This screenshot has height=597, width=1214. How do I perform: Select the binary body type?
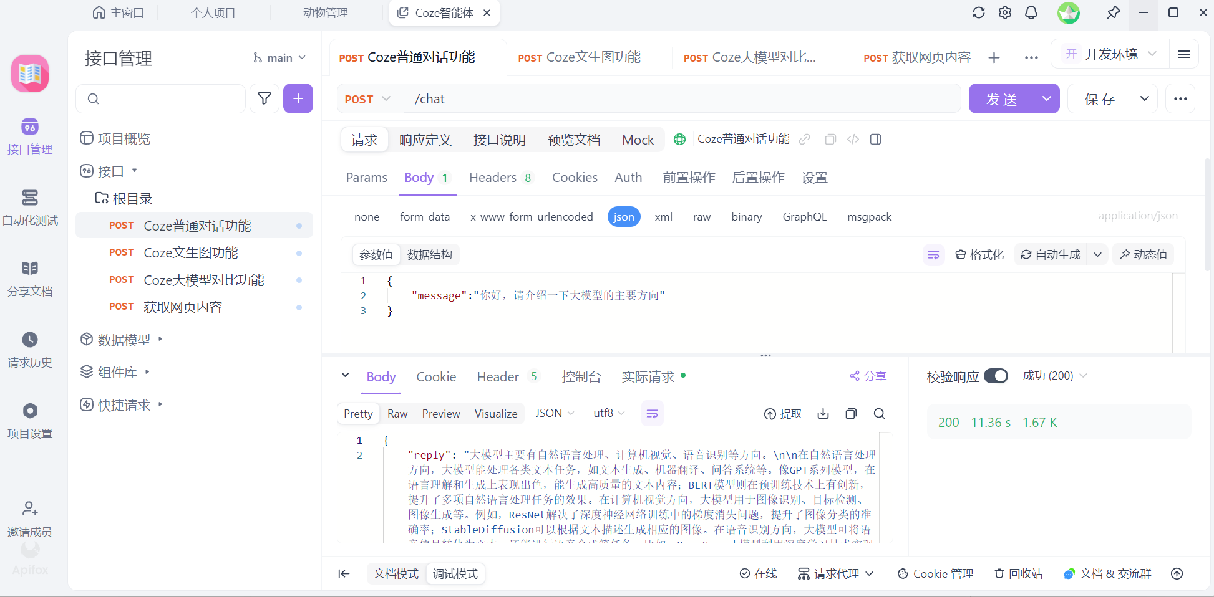[x=747, y=217]
